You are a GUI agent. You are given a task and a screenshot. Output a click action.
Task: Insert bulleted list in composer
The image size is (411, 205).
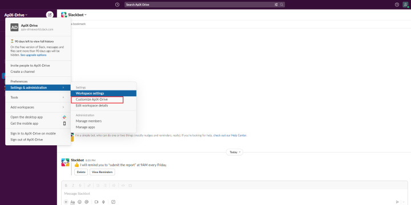pyautogui.click(x=105, y=186)
